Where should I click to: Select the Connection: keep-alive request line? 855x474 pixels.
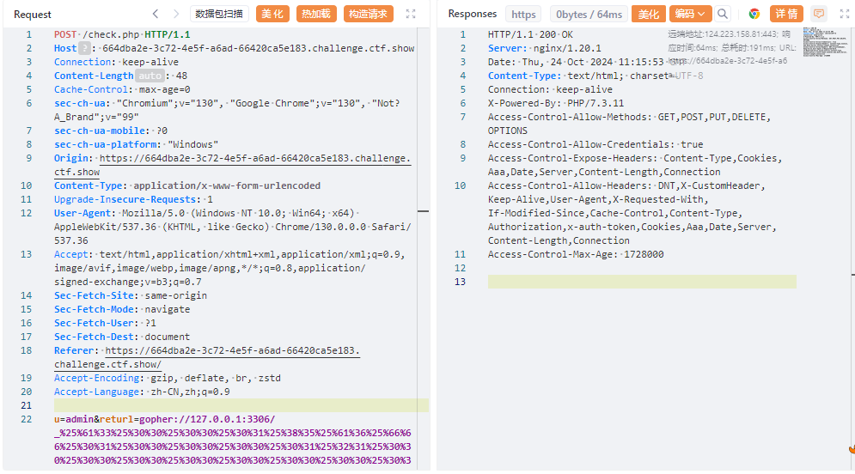pyautogui.click(x=116, y=62)
